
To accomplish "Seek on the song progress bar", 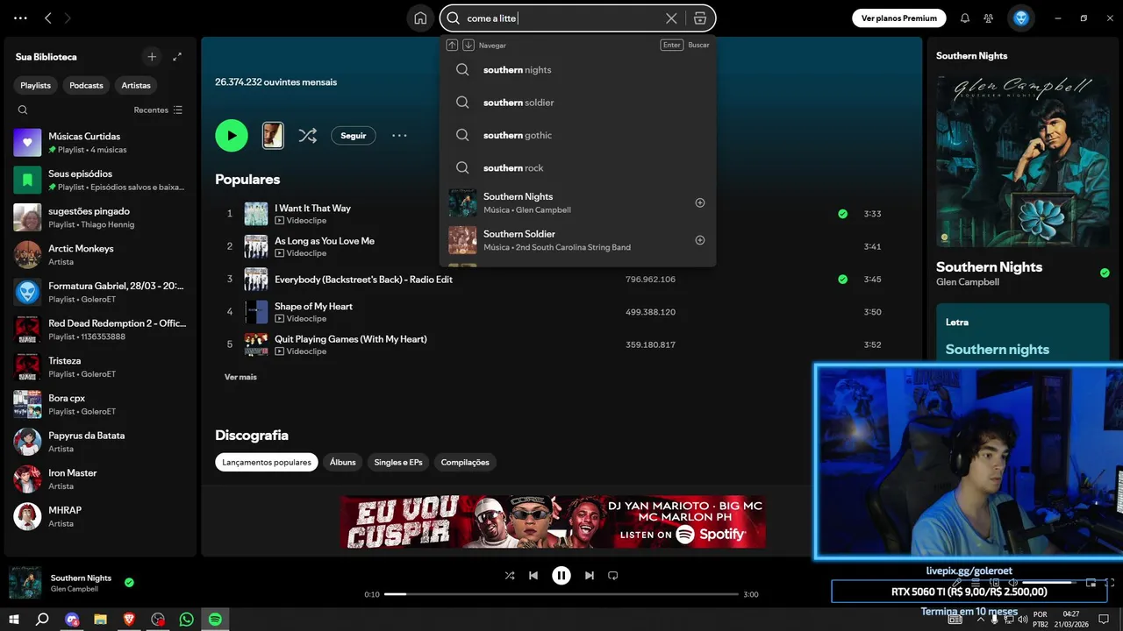I will (x=561, y=594).
